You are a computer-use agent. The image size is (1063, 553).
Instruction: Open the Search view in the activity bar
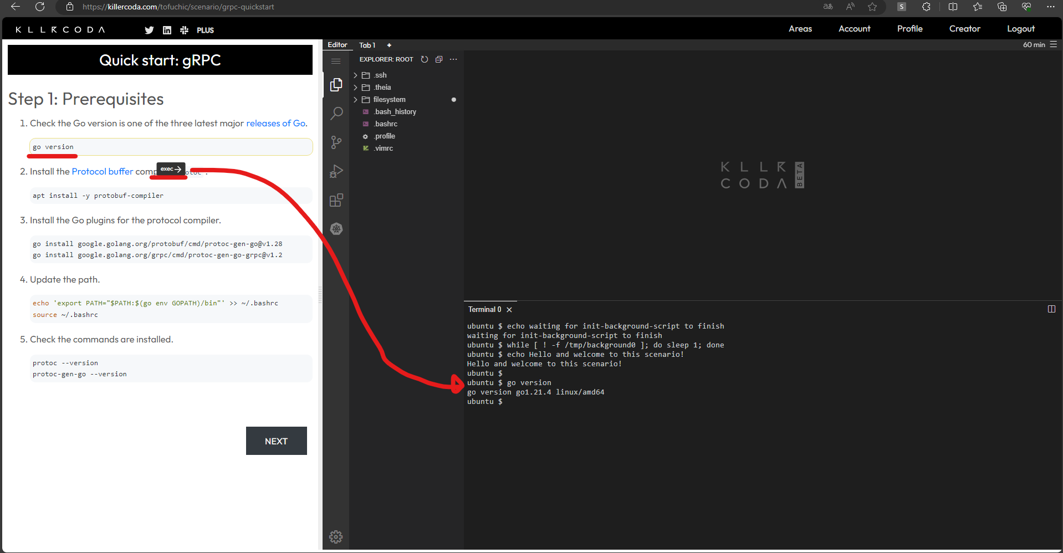click(x=336, y=113)
